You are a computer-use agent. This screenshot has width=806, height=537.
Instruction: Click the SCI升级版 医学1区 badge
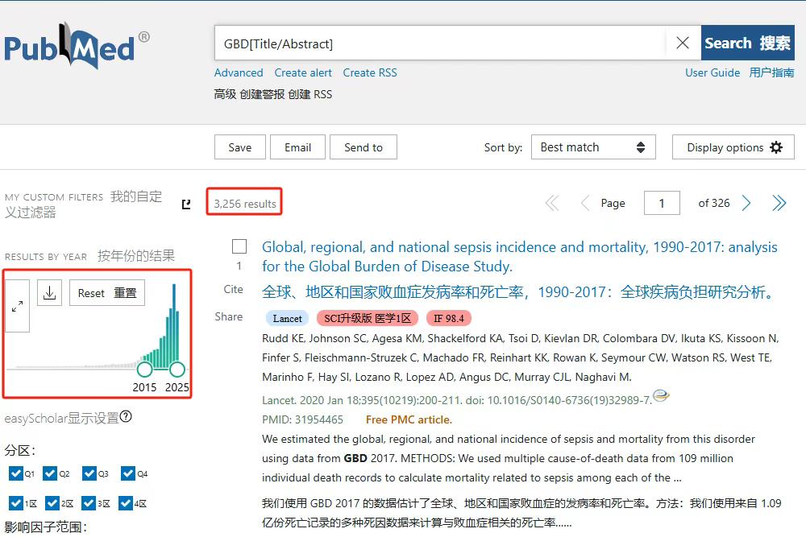(368, 318)
